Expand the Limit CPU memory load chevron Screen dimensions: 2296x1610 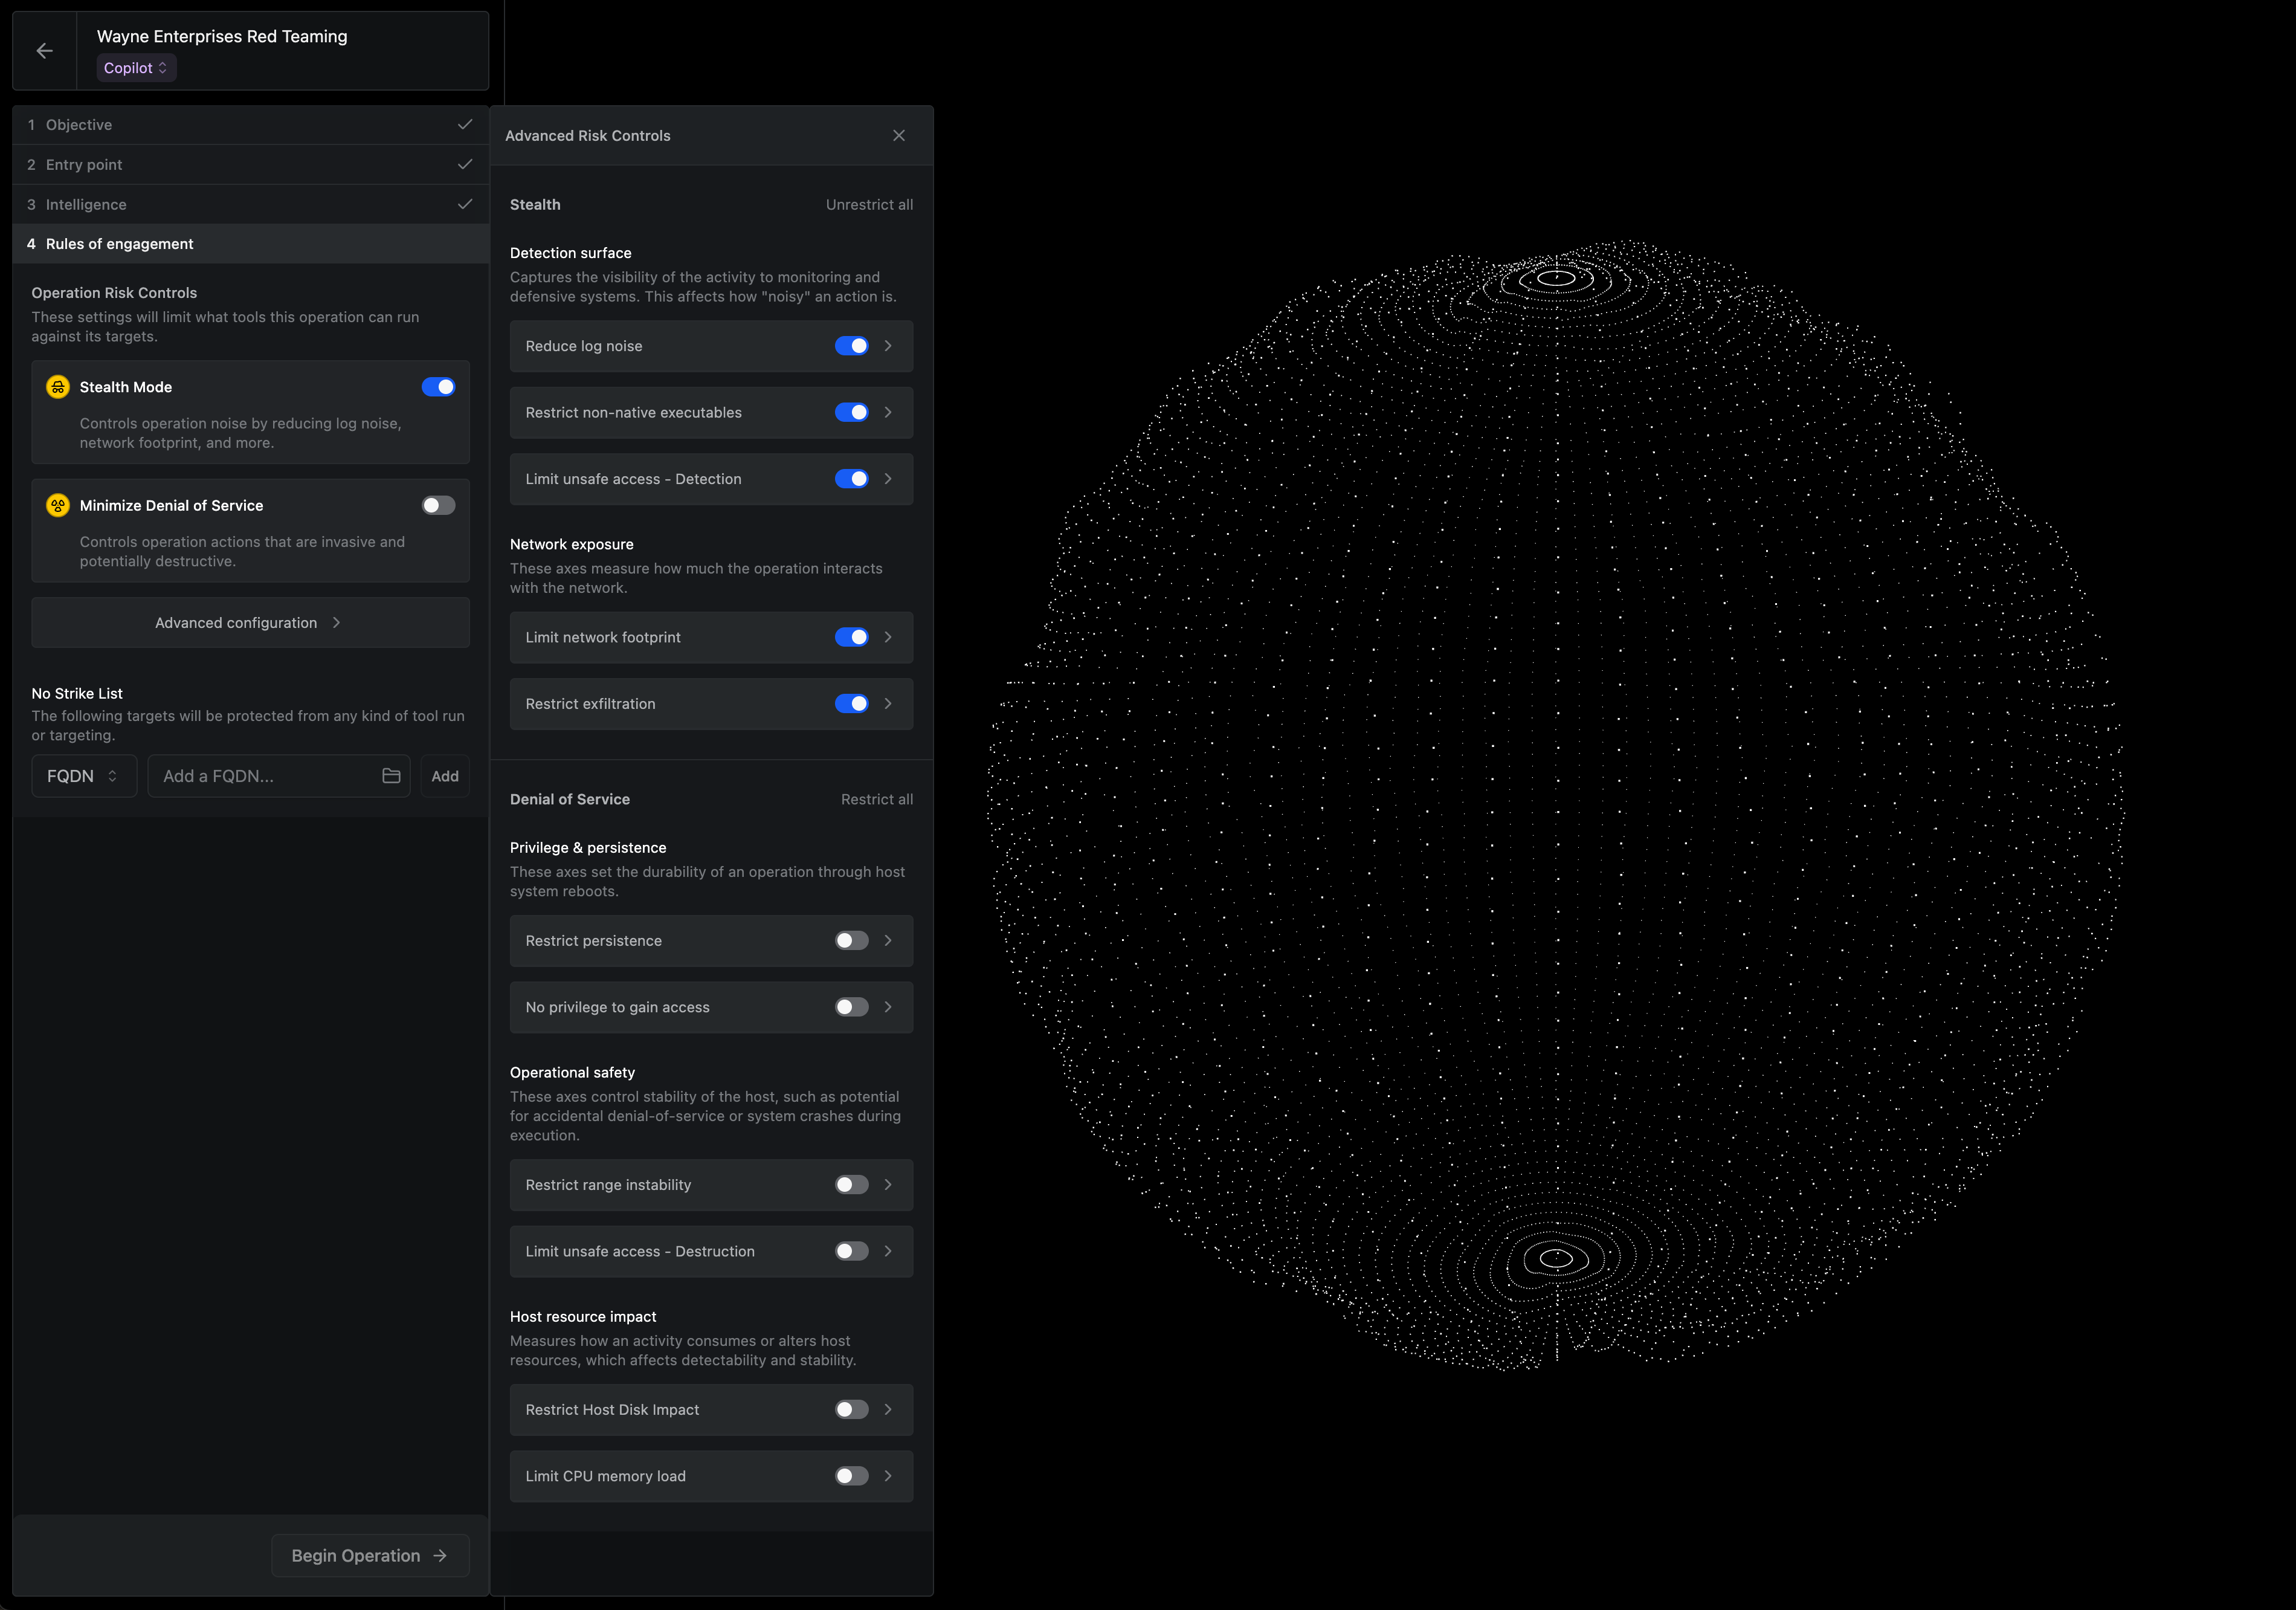tap(888, 1476)
